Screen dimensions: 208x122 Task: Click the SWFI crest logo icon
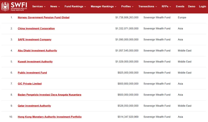[5, 6]
